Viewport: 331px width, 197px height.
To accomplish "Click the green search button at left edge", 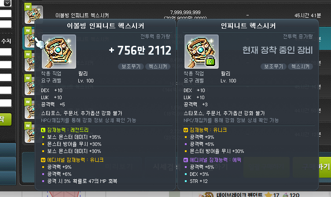I will 5,119.
